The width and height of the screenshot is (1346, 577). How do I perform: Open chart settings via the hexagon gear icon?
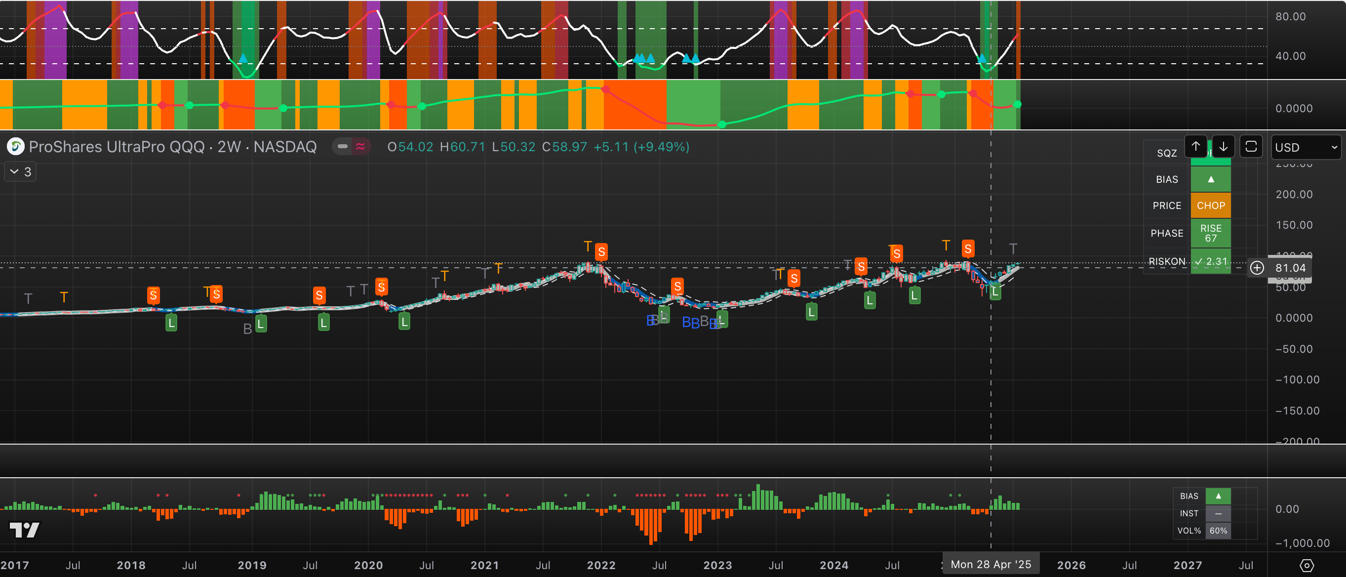click(1306, 565)
